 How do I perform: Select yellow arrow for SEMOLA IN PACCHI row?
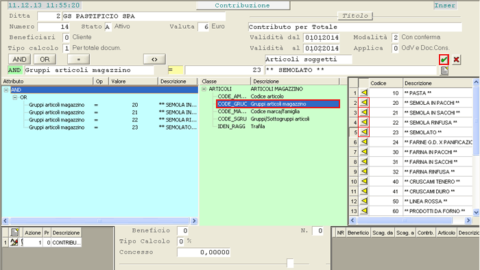click(363, 102)
